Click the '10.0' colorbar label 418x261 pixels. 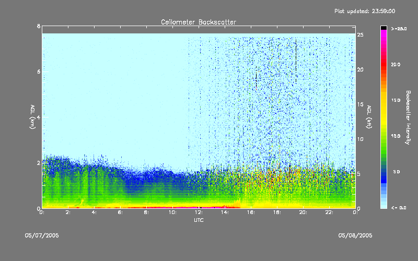click(396, 136)
